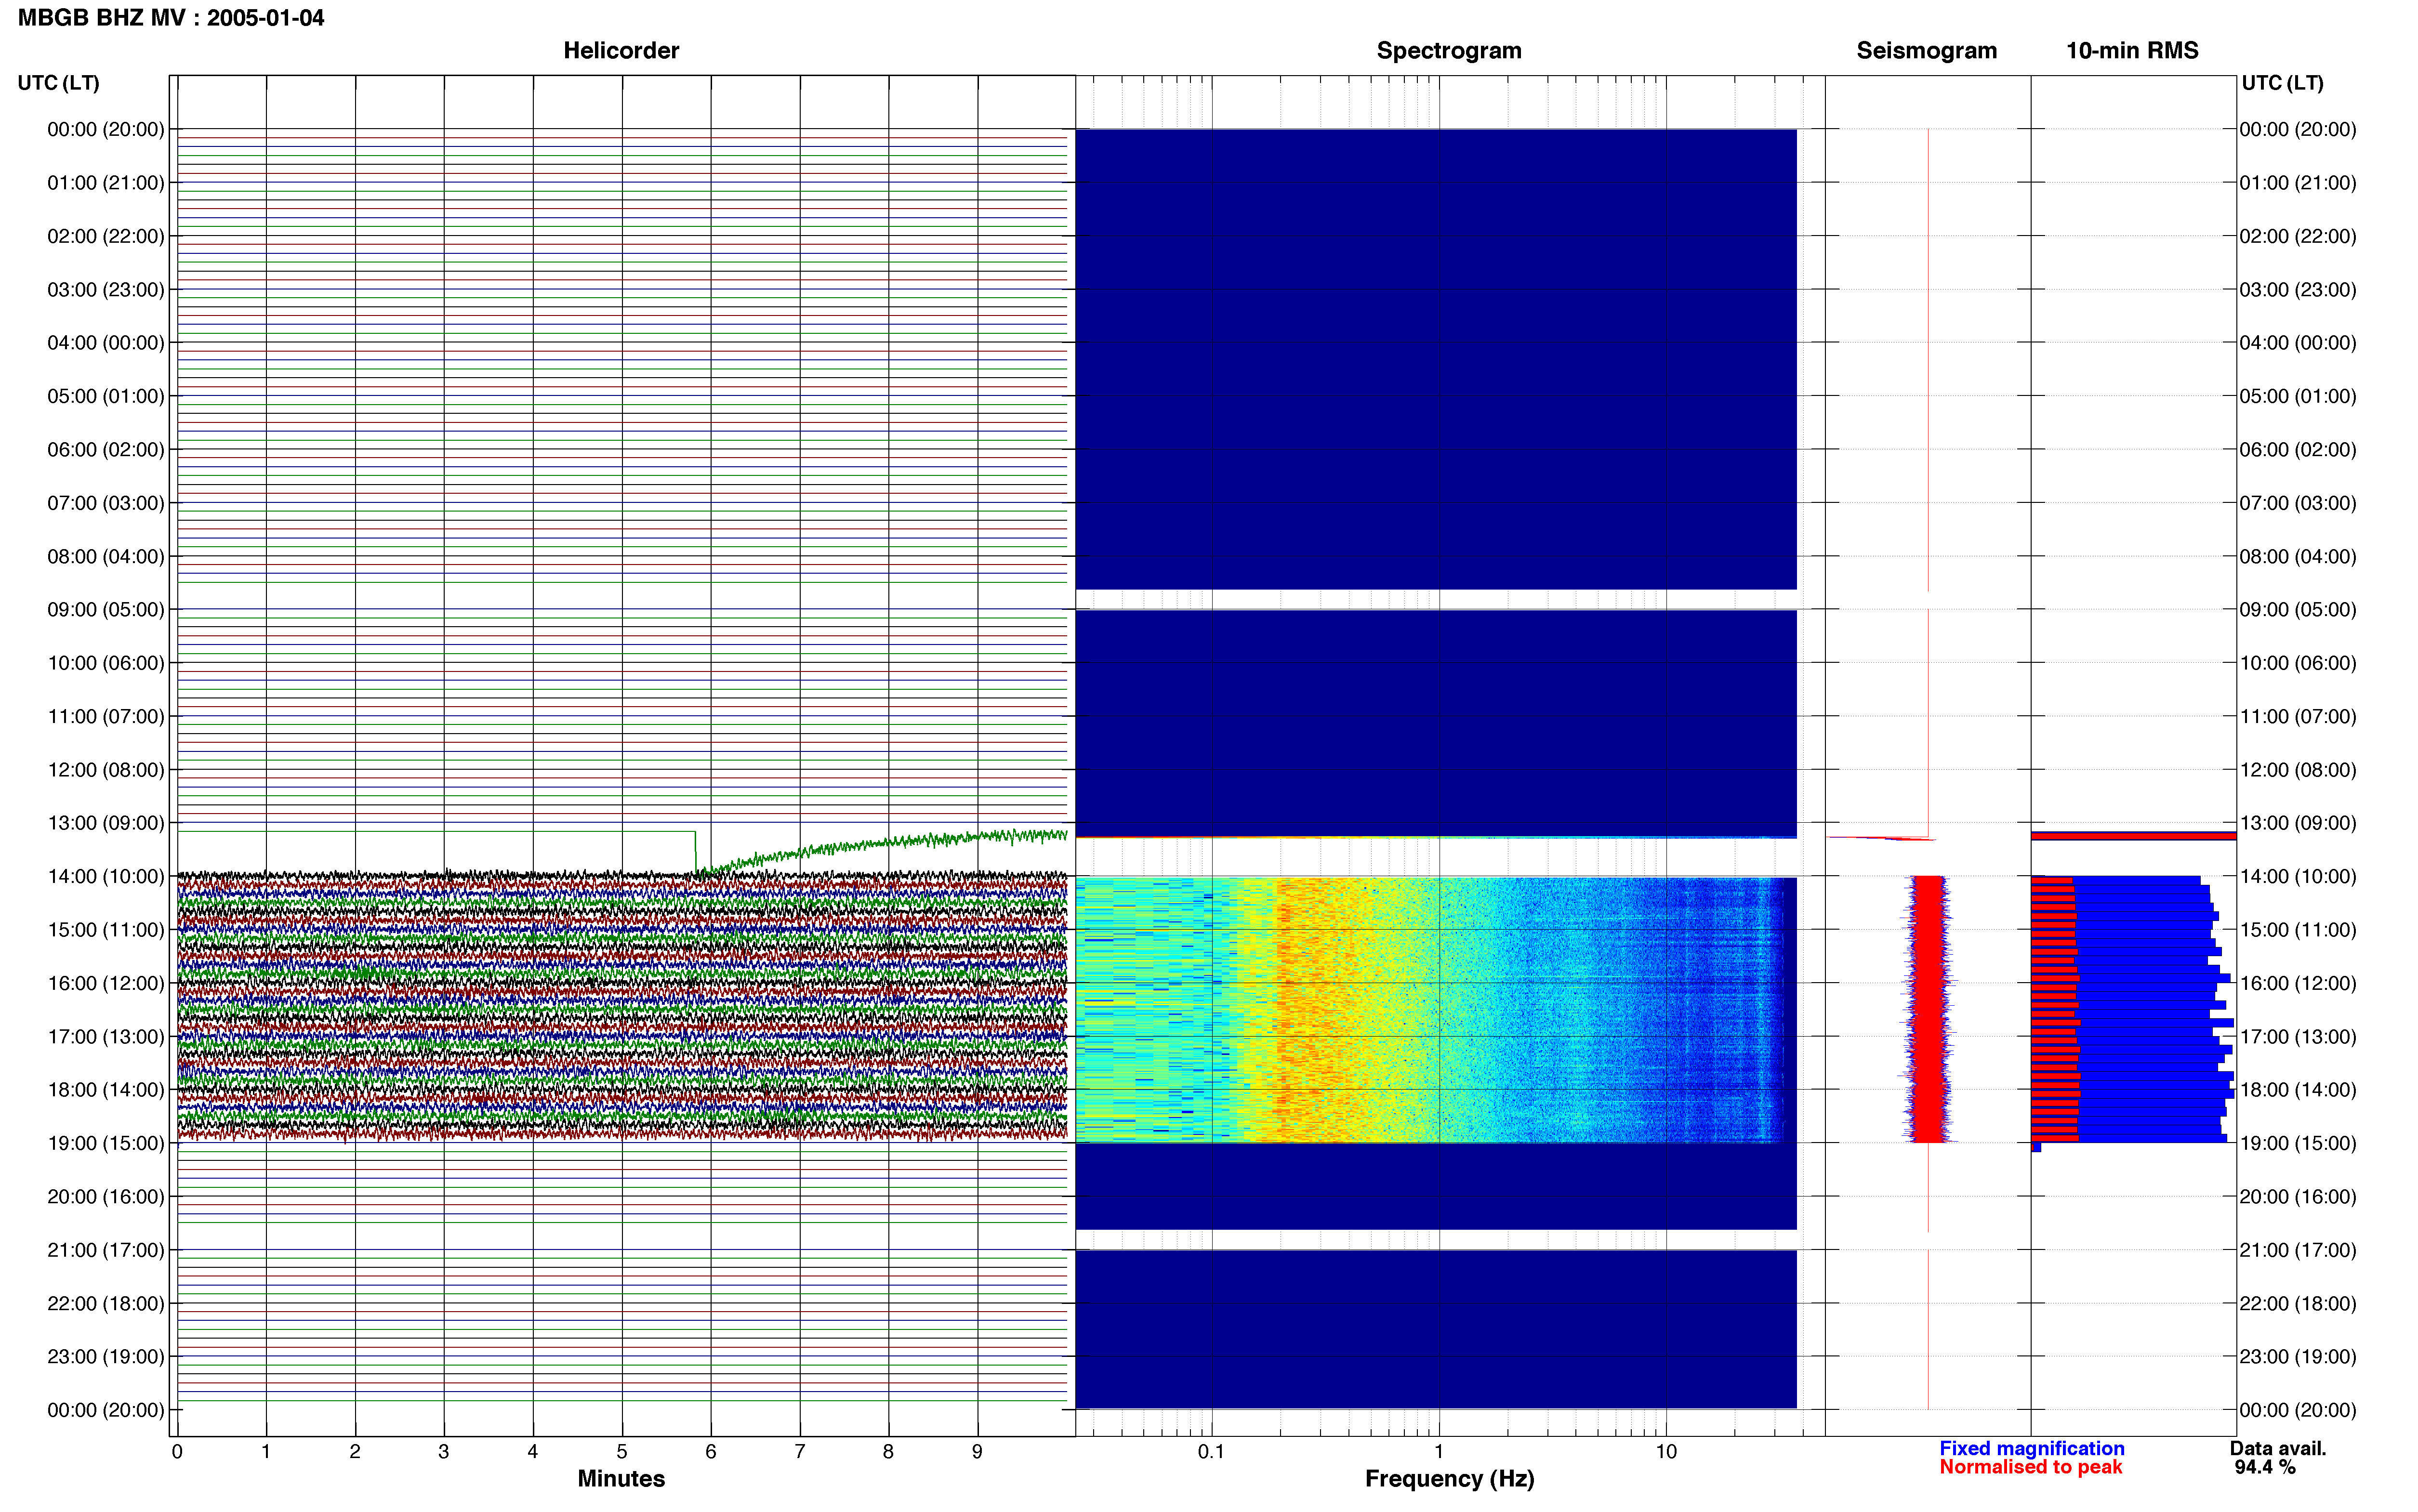Image resolution: width=2418 pixels, height=1512 pixels.
Task: Click right-side time label '13:00 (09:00)'
Action: point(2298,823)
